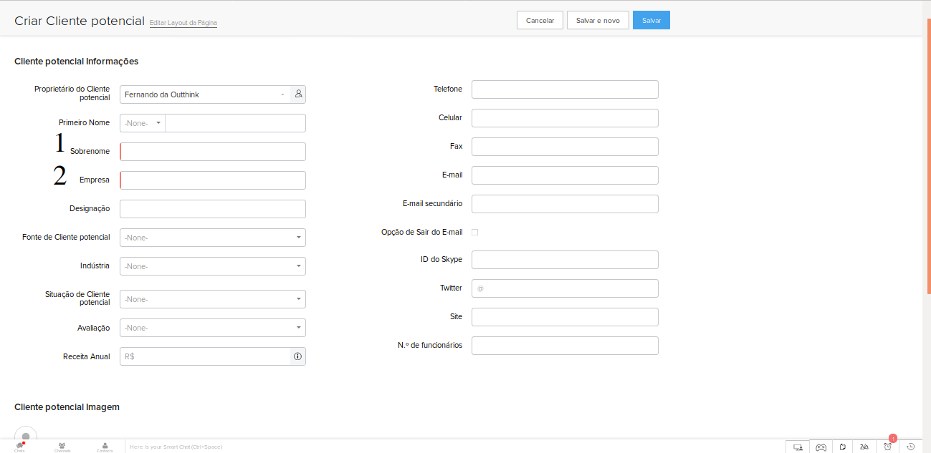This screenshot has width=931, height=453.
Task: Click the game controller icon
Action: 821,447
